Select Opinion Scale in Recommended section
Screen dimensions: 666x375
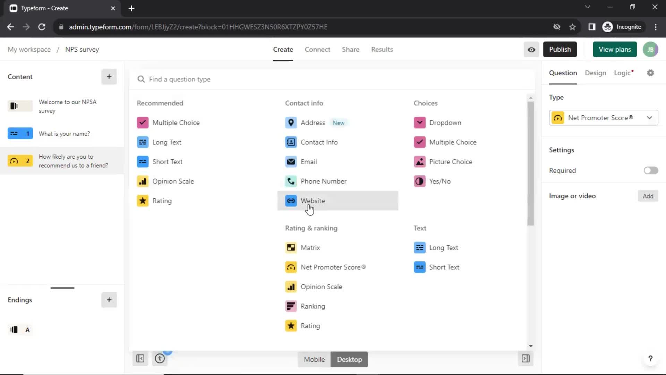[165, 181]
